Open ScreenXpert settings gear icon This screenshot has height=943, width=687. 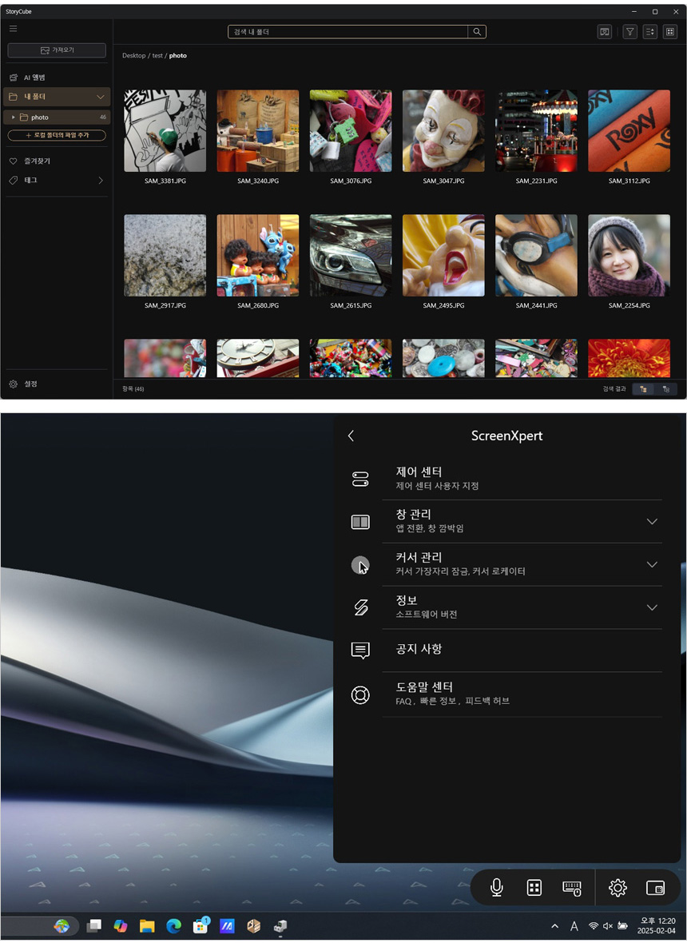(618, 888)
